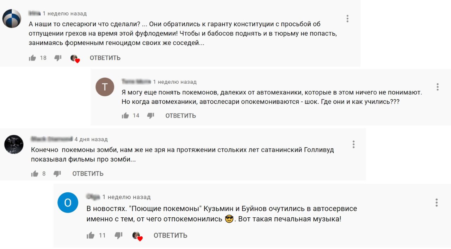Open options menu for слесарюги comment

[x=347, y=19]
